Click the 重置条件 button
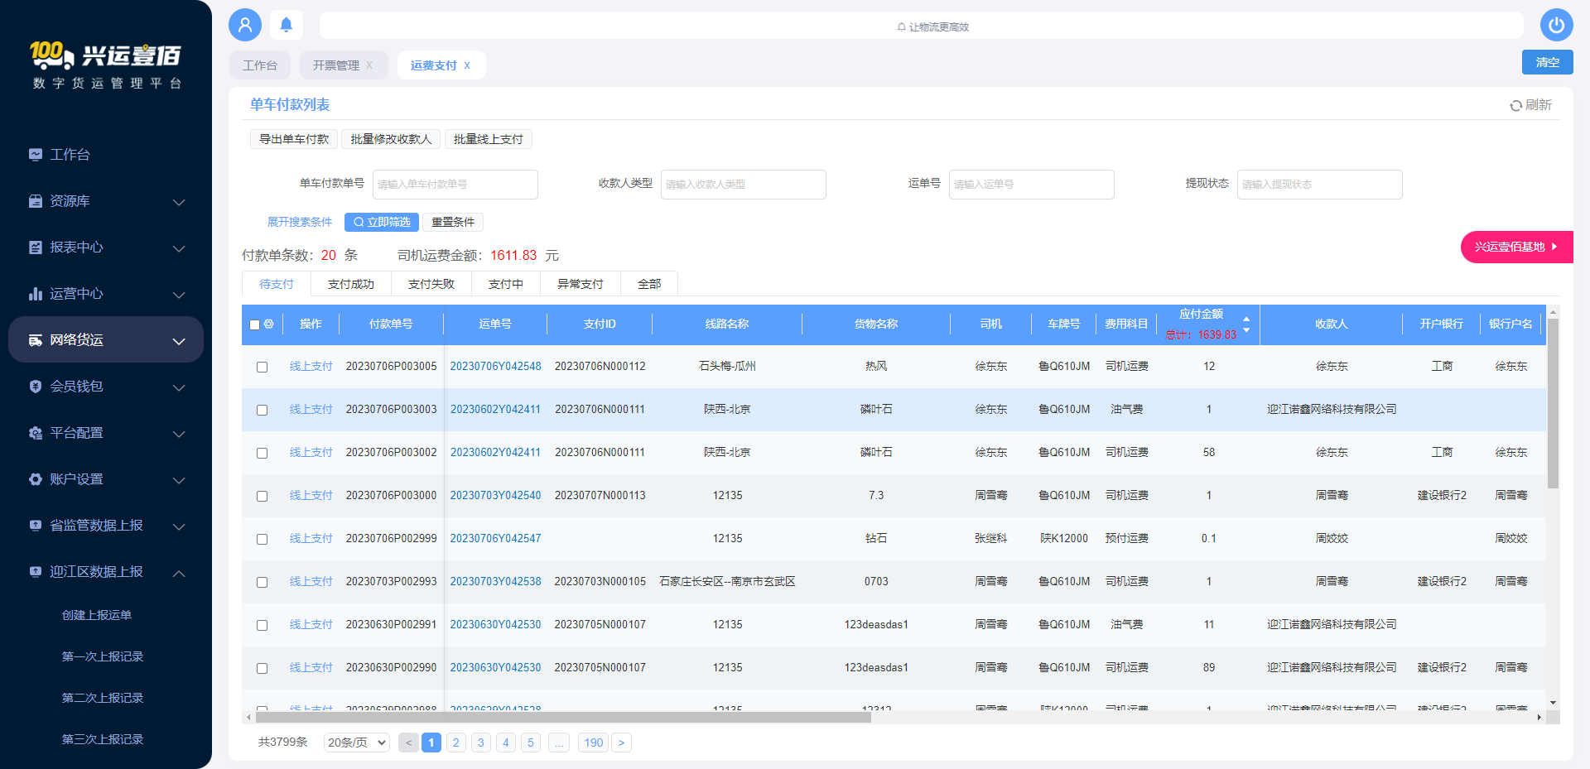Screen dimensions: 1590x769 [453, 222]
